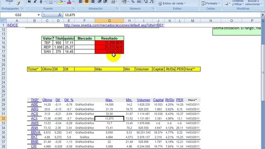Screen dimensions: 265x149
Task: Click the insert function fx icon
Action: point(60,15)
